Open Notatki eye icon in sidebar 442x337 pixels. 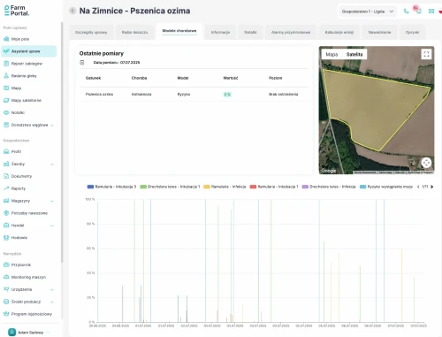[6, 112]
